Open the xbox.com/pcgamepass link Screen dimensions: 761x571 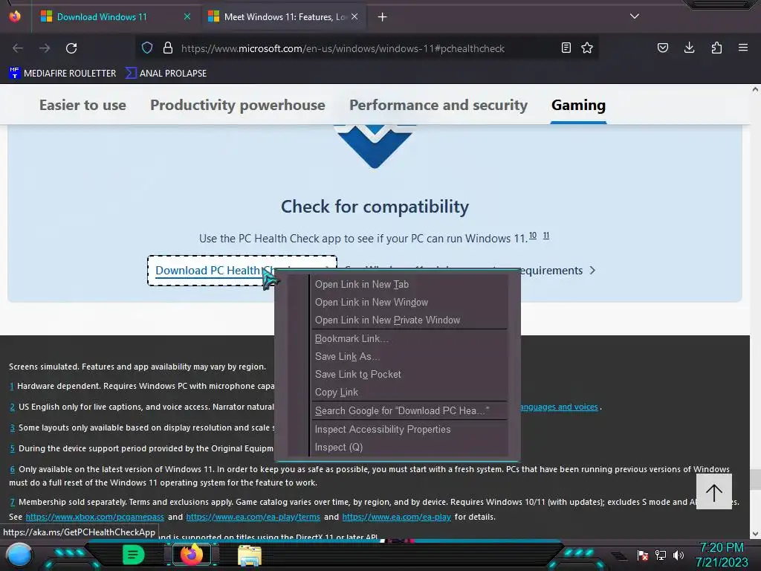[94, 517]
